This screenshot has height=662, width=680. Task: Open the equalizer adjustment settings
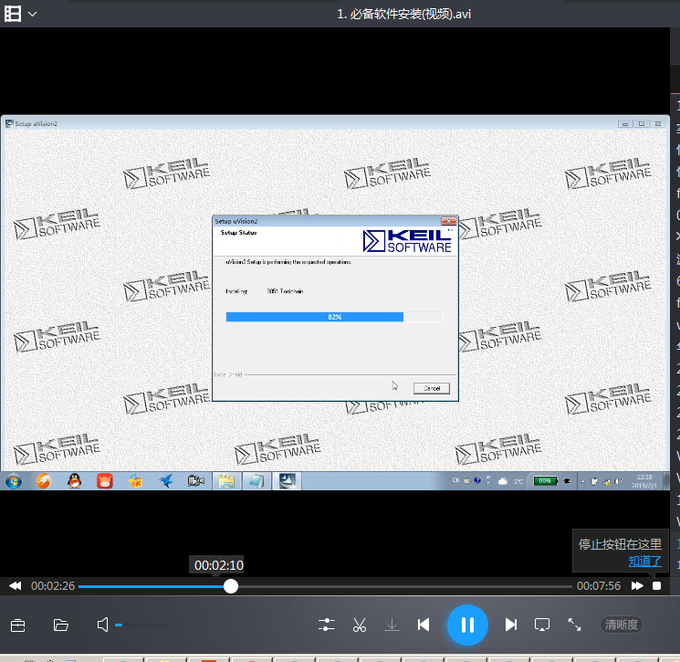(326, 625)
